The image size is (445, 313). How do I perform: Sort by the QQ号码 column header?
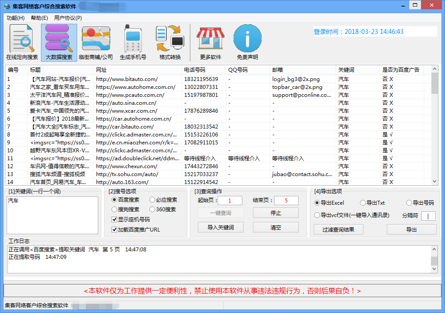point(248,70)
